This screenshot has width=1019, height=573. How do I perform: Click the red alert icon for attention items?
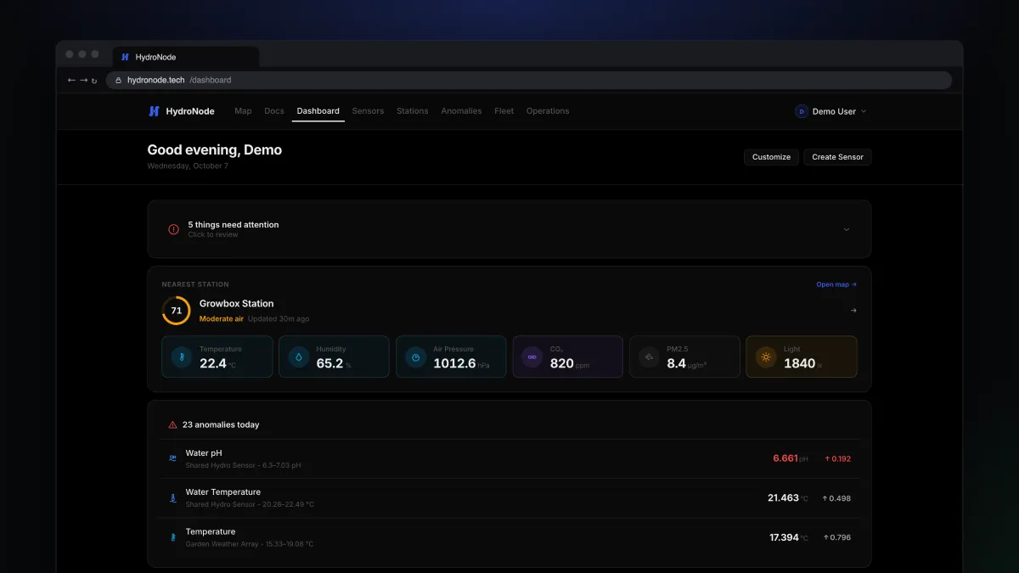[x=173, y=229]
